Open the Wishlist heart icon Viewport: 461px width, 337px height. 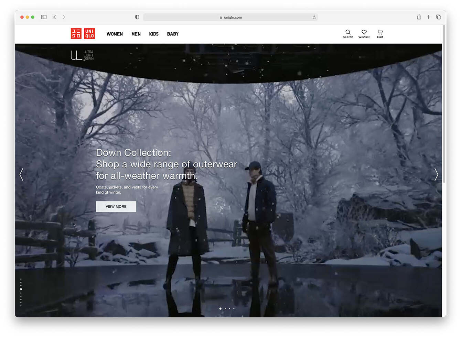click(364, 34)
